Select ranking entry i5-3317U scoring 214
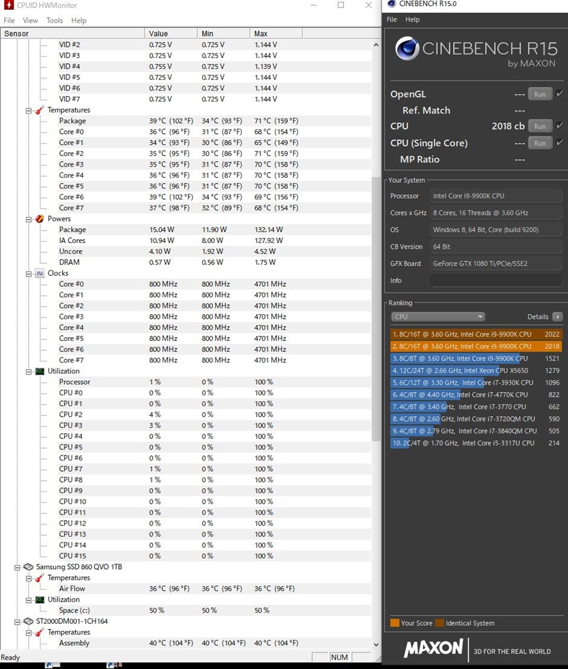This screenshot has height=669, width=568. pos(476,443)
